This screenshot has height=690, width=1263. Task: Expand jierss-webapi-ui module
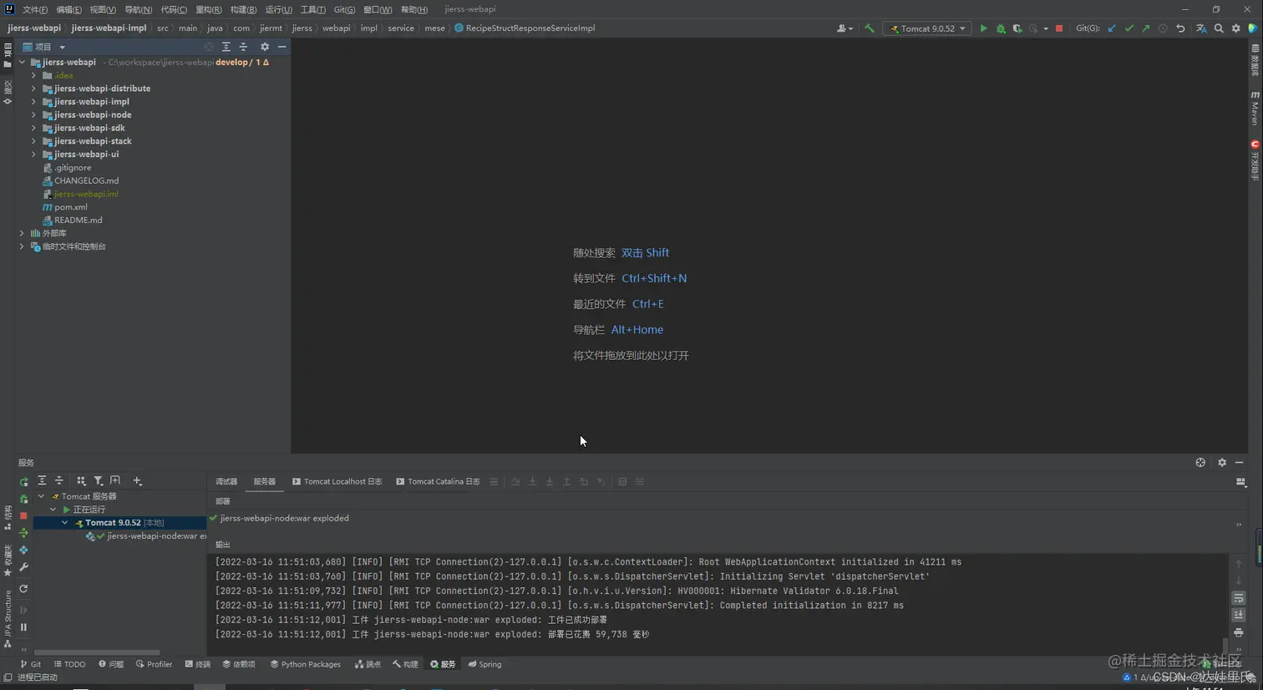(34, 155)
